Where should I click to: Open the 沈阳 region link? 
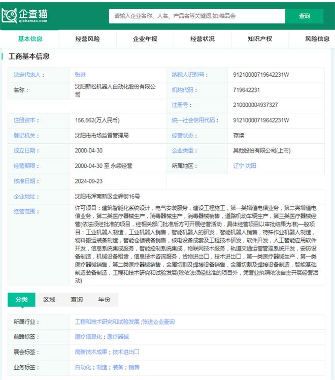pyautogui.click(x=251, y=166)
